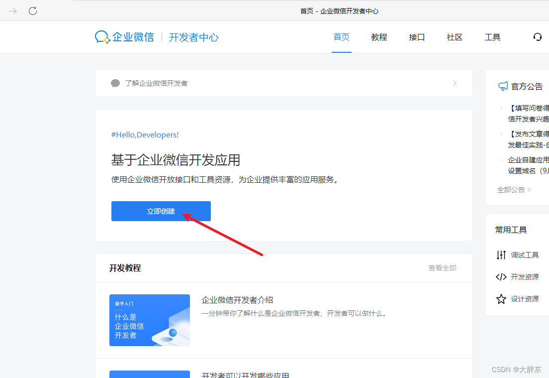This screenshot has height=378, width=549.
Task: Click the 企业微信 logo
Action: tap(124, 37)
